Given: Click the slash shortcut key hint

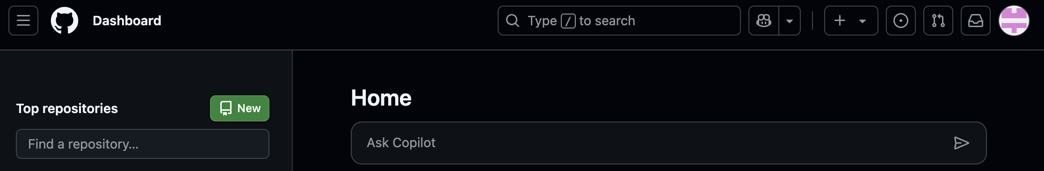Looking at the screenshot, I should click(568, 21).
